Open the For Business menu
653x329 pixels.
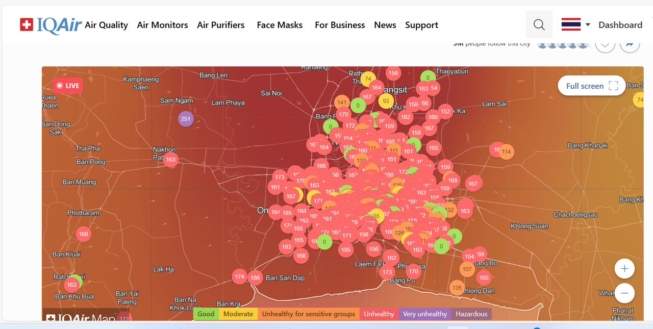tap(340, 24)
